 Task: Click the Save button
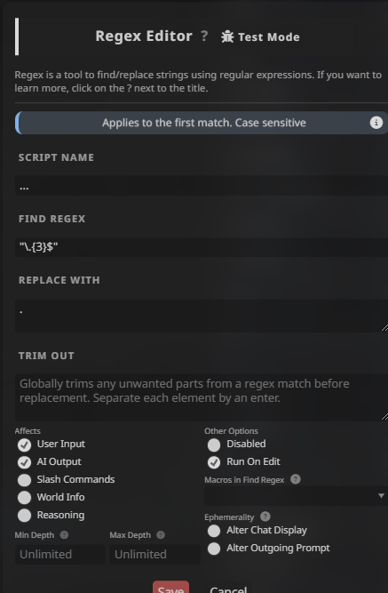[x=170, y=587]
